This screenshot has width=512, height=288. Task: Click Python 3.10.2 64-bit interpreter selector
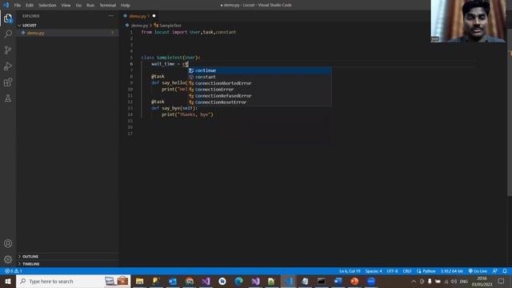[x=452, y=271]
